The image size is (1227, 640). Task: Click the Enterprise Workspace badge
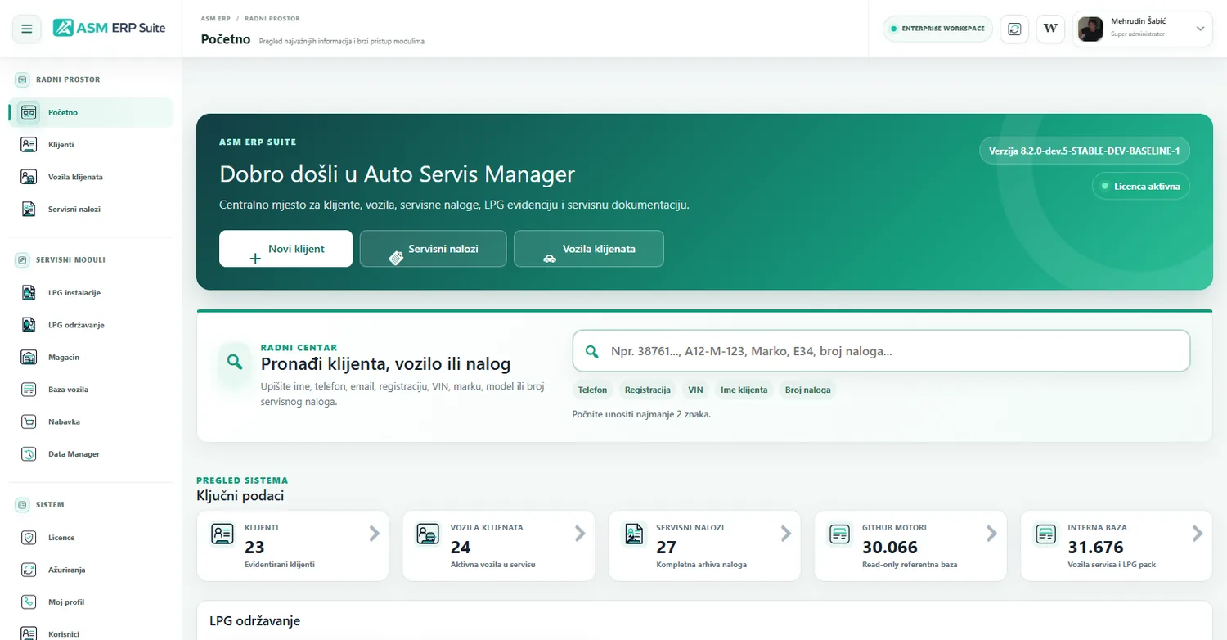[x=937, y=29]
